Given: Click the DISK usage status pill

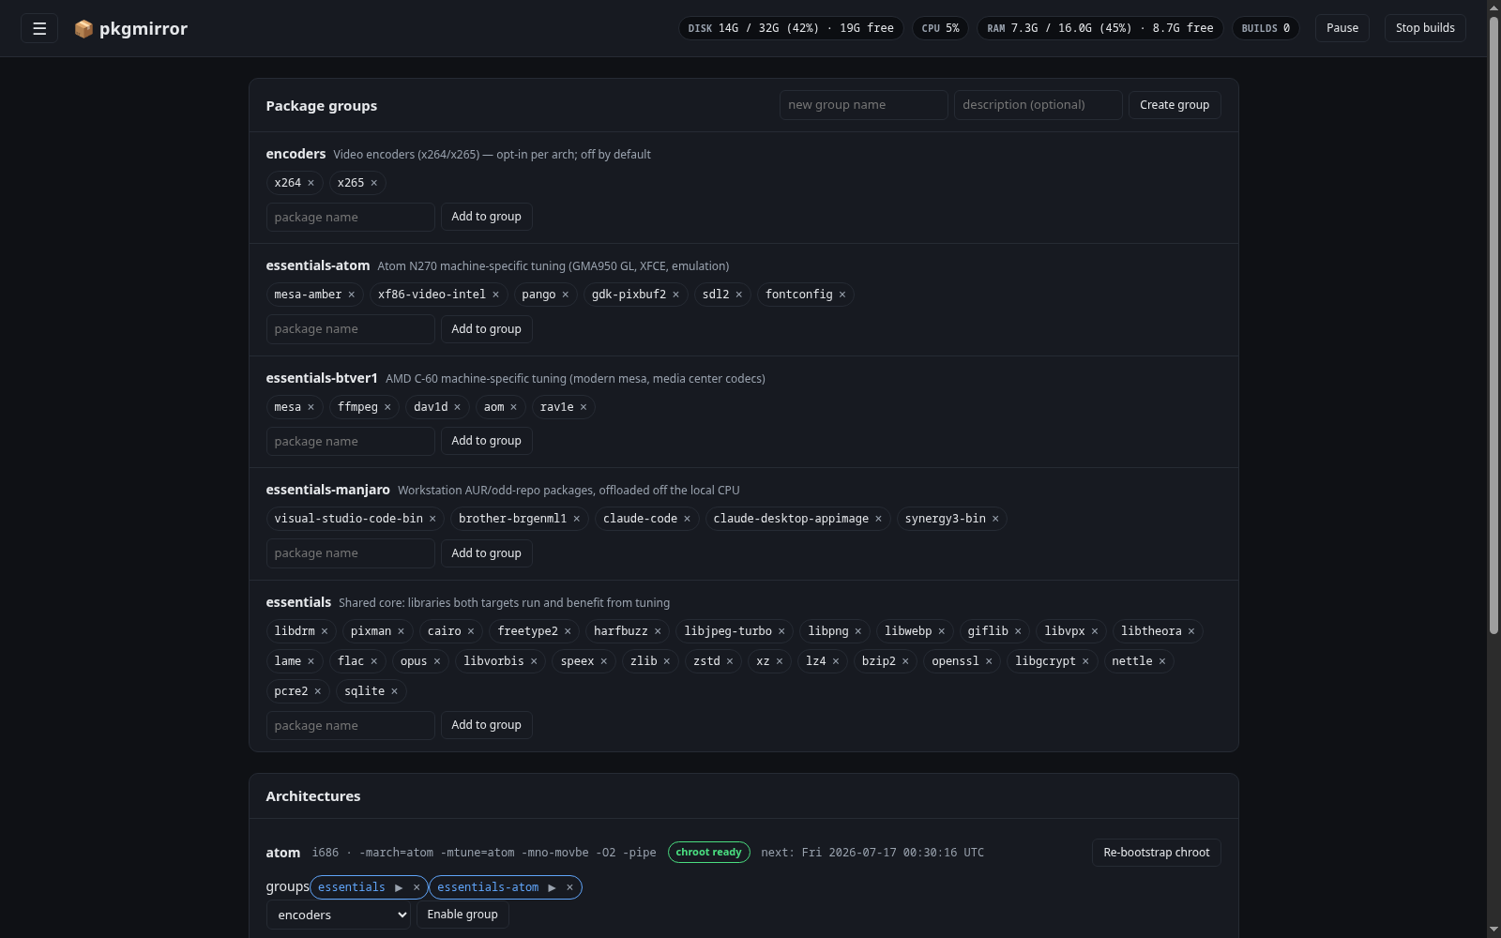Looking at the screenshot, I should [x=791, y=28].
